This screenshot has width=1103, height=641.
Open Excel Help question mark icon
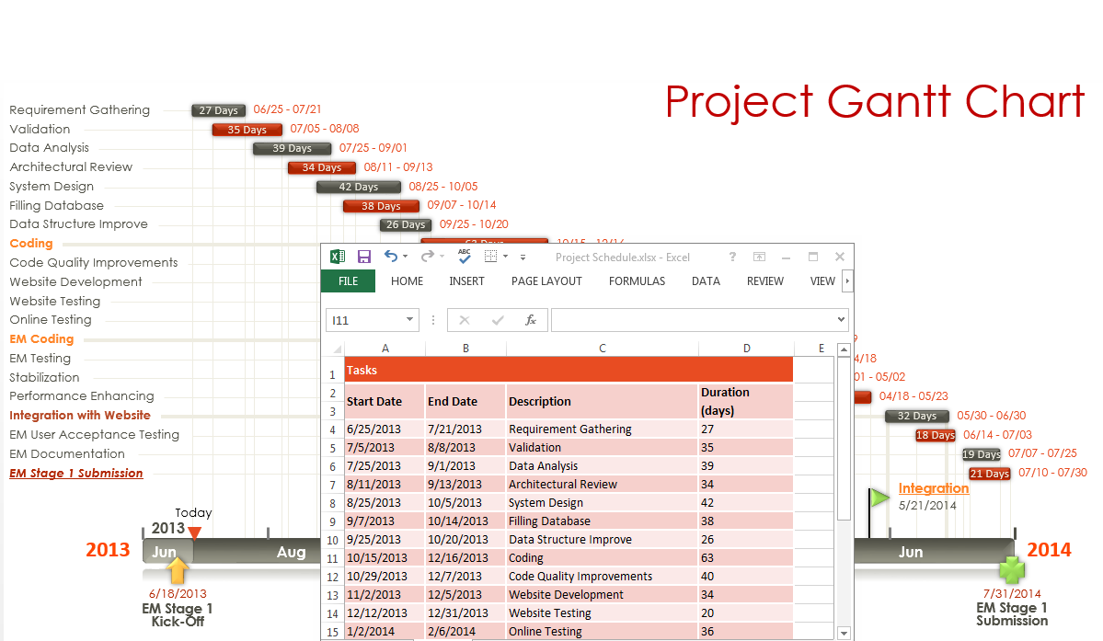coord(732,258)
